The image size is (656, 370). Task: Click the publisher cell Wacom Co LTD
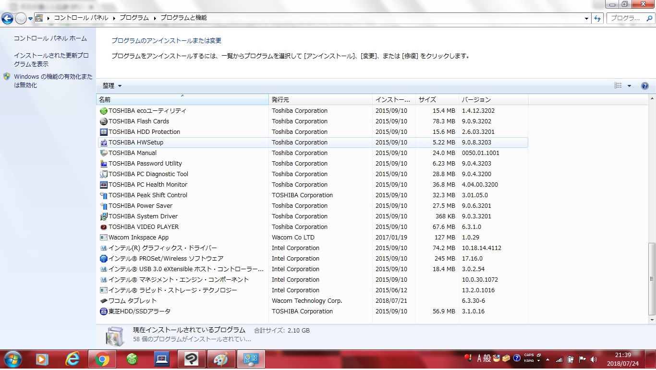pyautogui.click(x=293, y=238)
